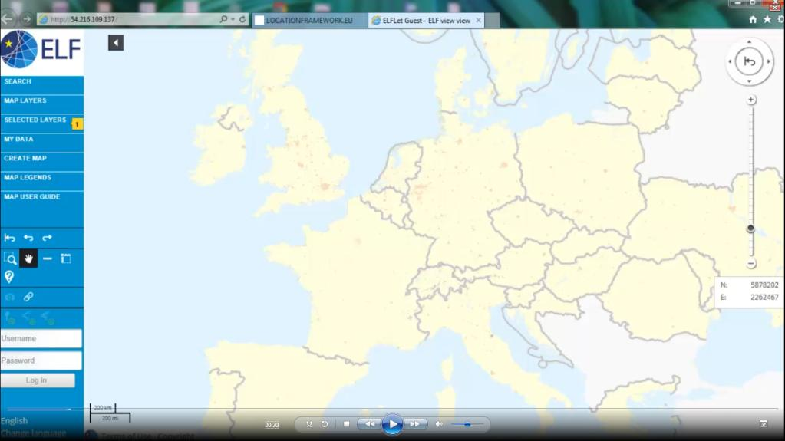Click the browser Refresh button
The height and width of the screenshot is (441, 785).
(x=242, y=19)
